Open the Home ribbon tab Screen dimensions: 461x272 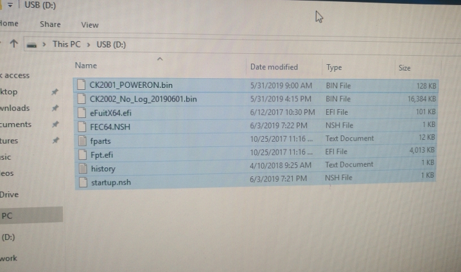pyautogui.click(x=8, y=23)
